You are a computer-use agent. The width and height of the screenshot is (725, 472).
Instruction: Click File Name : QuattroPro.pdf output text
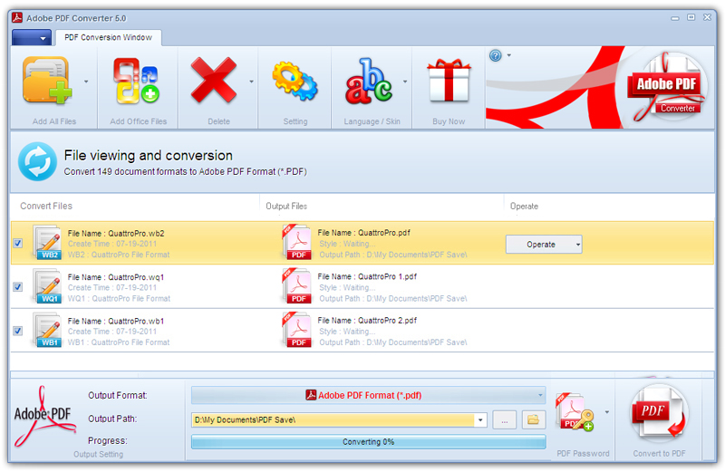click(364, 233)
